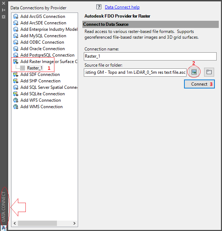Click the provider list left scroll arrow
Image resolution: width=222 pixels, height=231 pixels.
click(15, 223)
